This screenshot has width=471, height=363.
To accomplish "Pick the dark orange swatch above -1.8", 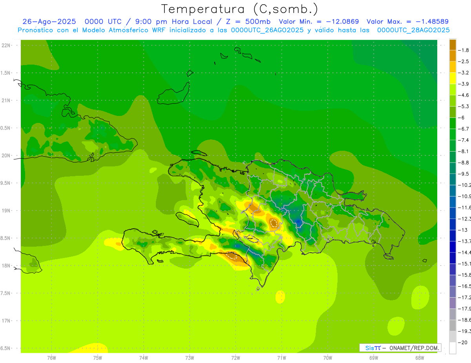I will (x=453, y=45).
